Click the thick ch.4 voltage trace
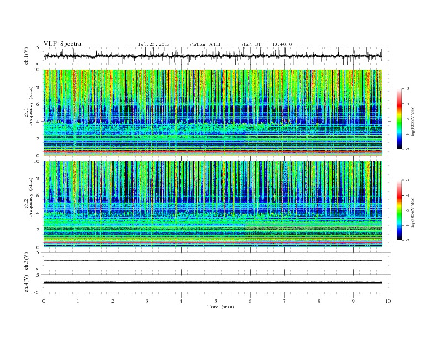Image resolution: width=437 pixels, height=338 pixels. click(x=212, y=283)
